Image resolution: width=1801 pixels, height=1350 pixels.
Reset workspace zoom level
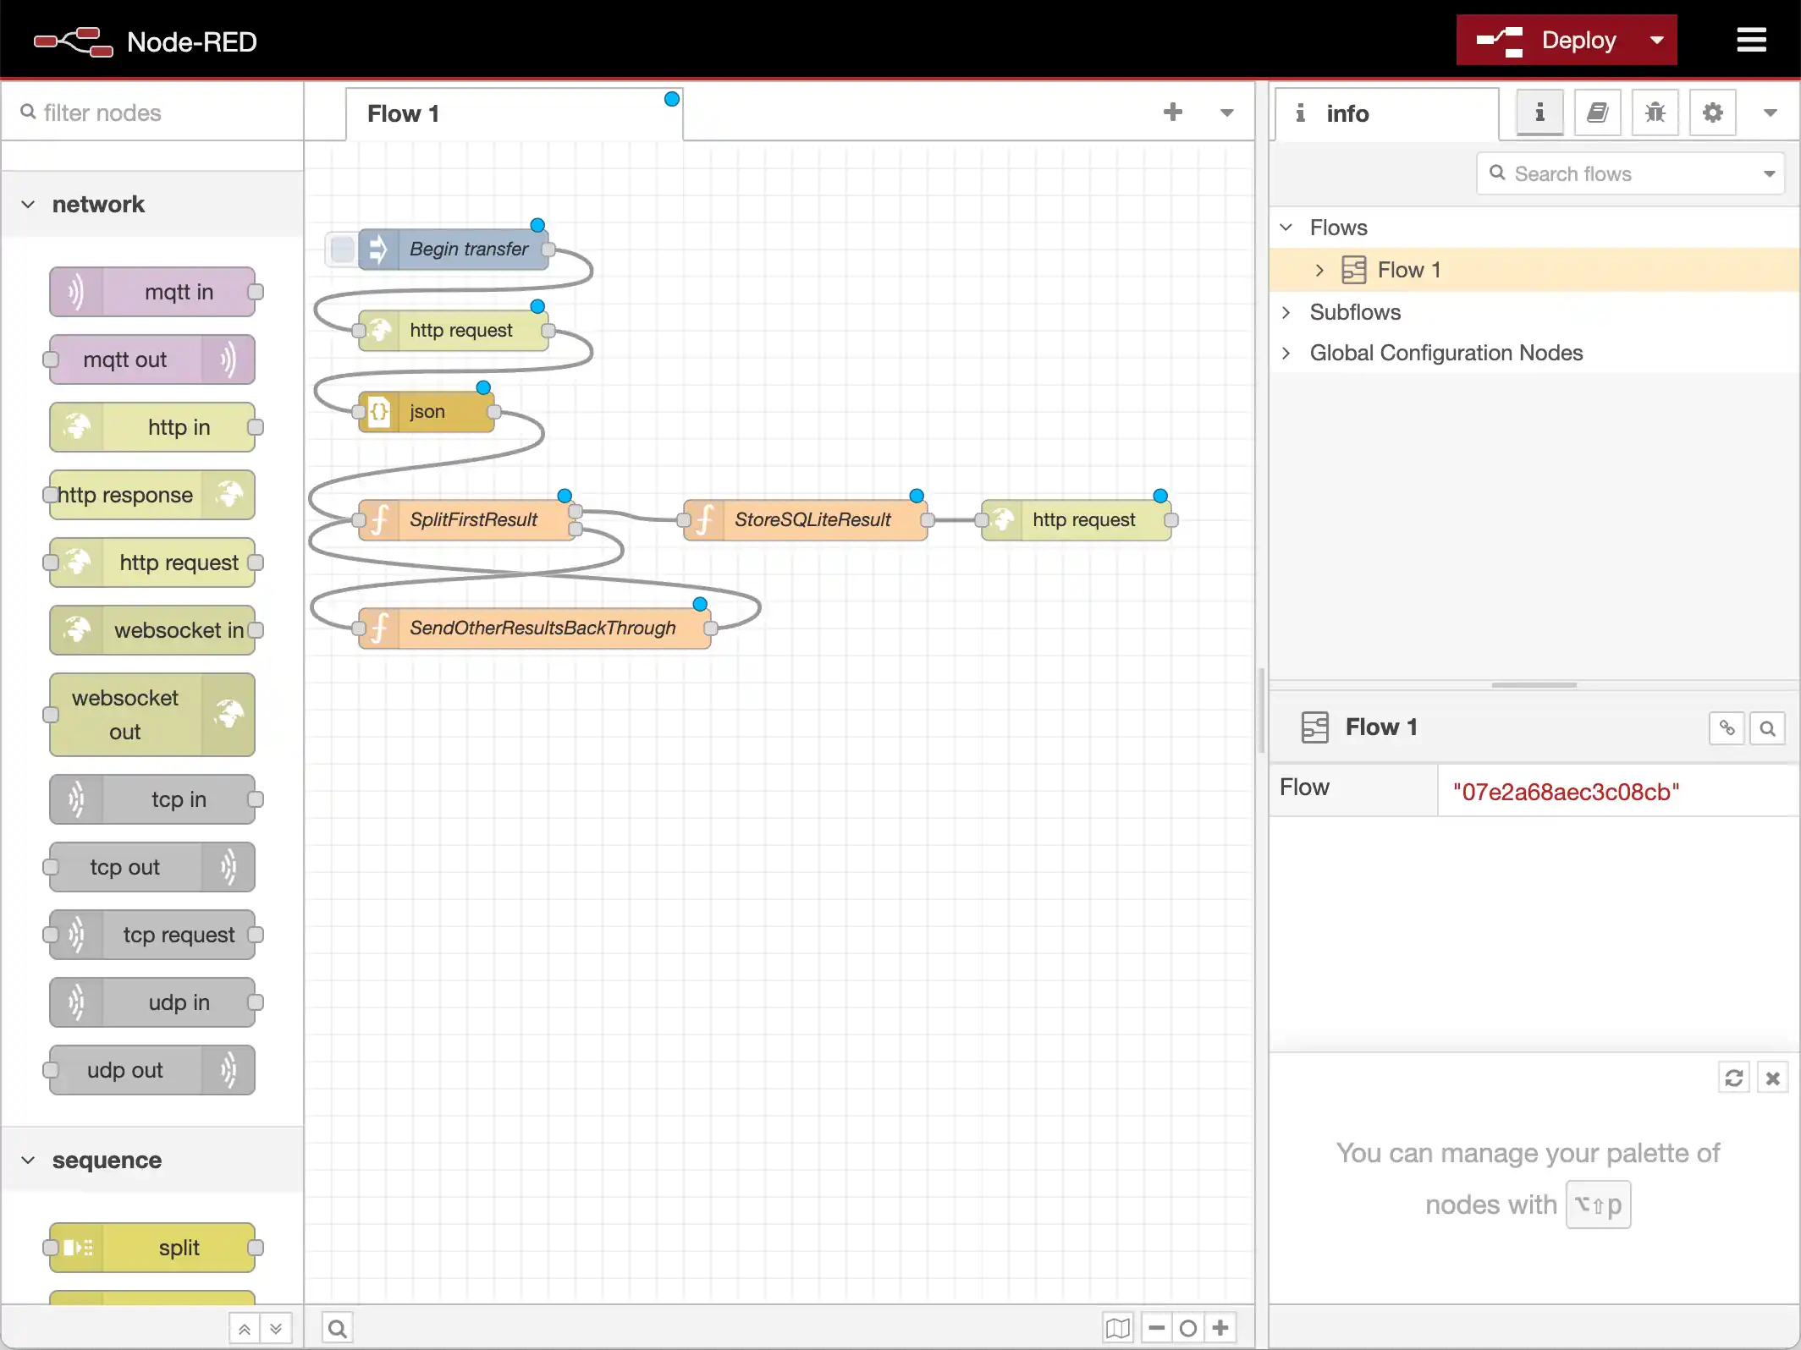pos(1188,1328)
